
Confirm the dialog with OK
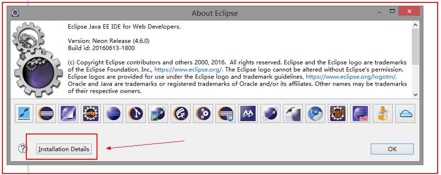tap(392, 149)
